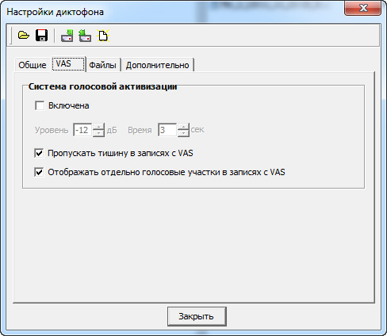Enable the Включена checkbox

pos(40,105)
